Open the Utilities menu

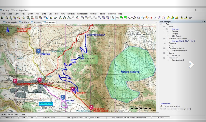pos(93,14)
